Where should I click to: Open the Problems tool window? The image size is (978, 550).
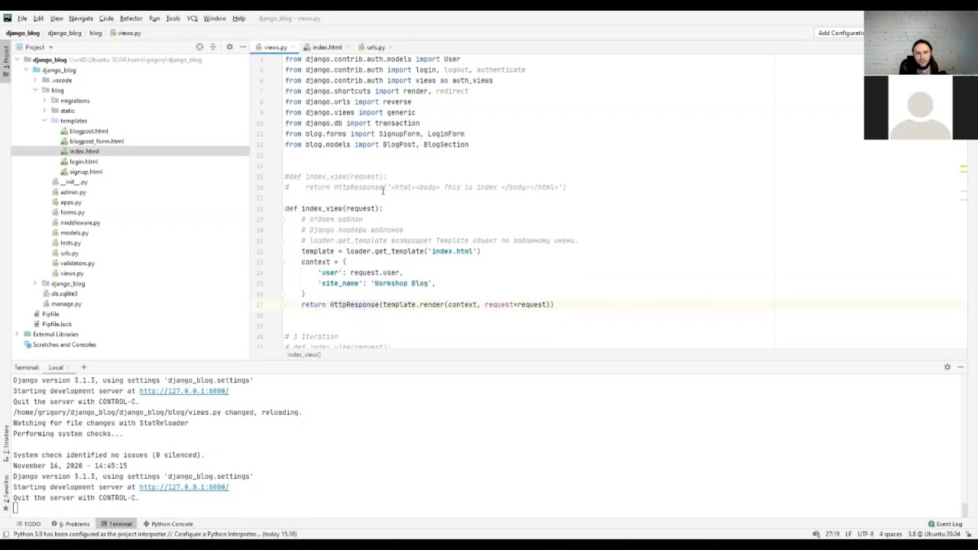click(71, 524)
